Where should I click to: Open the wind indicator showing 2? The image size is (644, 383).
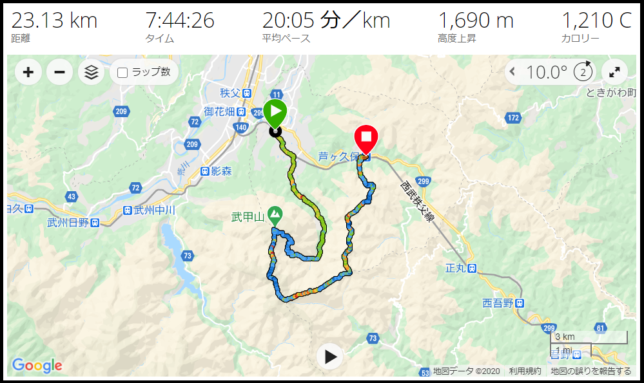583,72
